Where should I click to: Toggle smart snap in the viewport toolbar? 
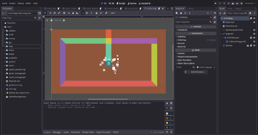tap(83, 13)
